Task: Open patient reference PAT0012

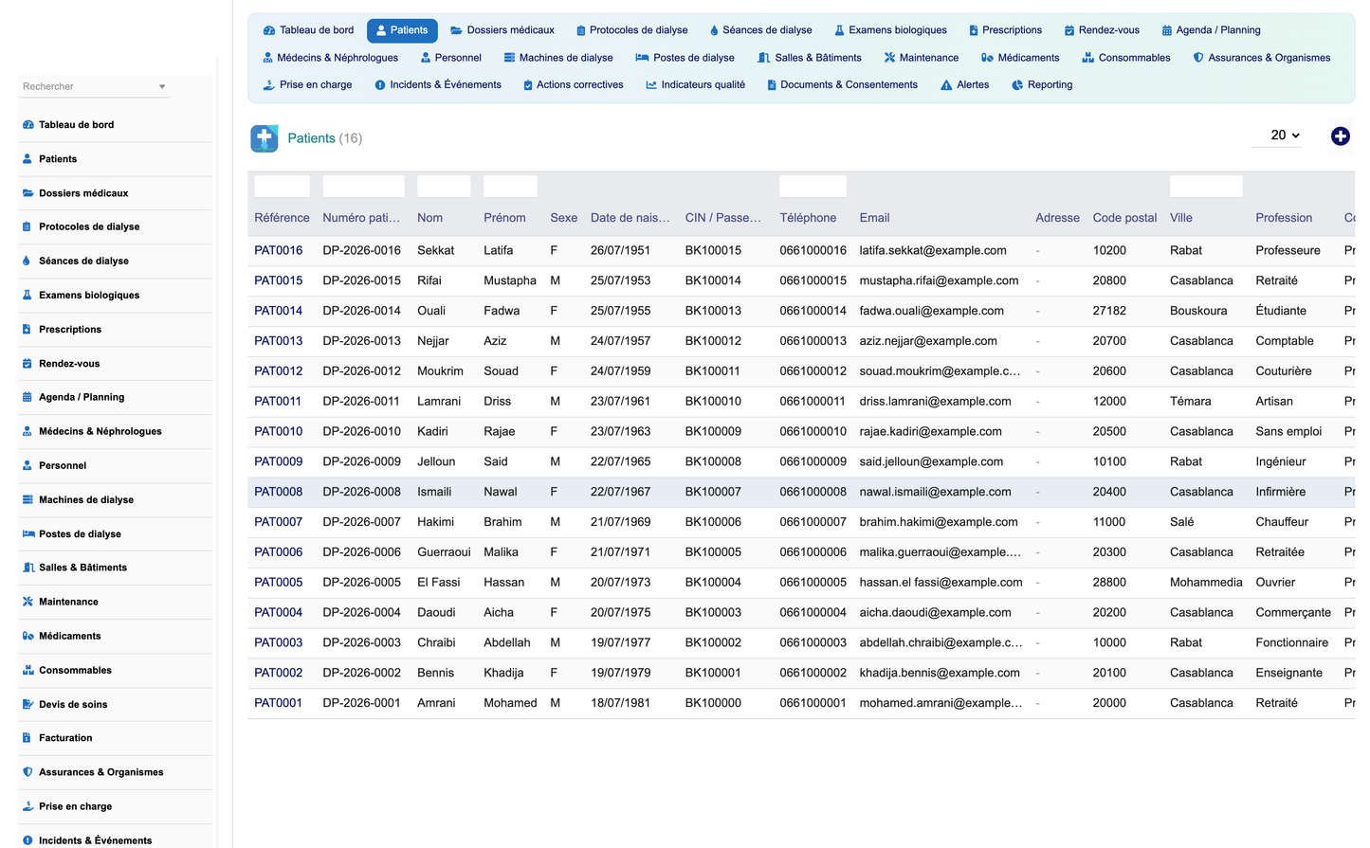Action: coord(279,371)
